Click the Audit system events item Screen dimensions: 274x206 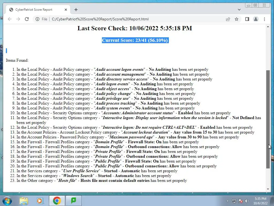106,108
